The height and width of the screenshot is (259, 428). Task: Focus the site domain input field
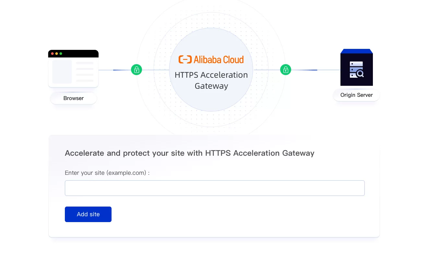(215, 188)
